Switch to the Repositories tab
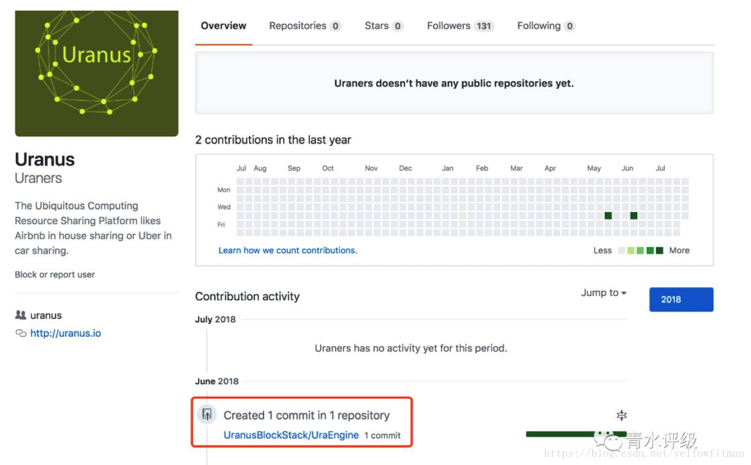This screenshot has height=465, width=751. pos(305,26)
